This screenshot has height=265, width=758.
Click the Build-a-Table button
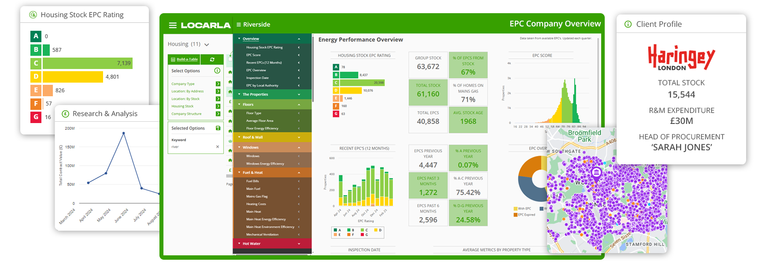pyautogui.click(x=184, y=59)
